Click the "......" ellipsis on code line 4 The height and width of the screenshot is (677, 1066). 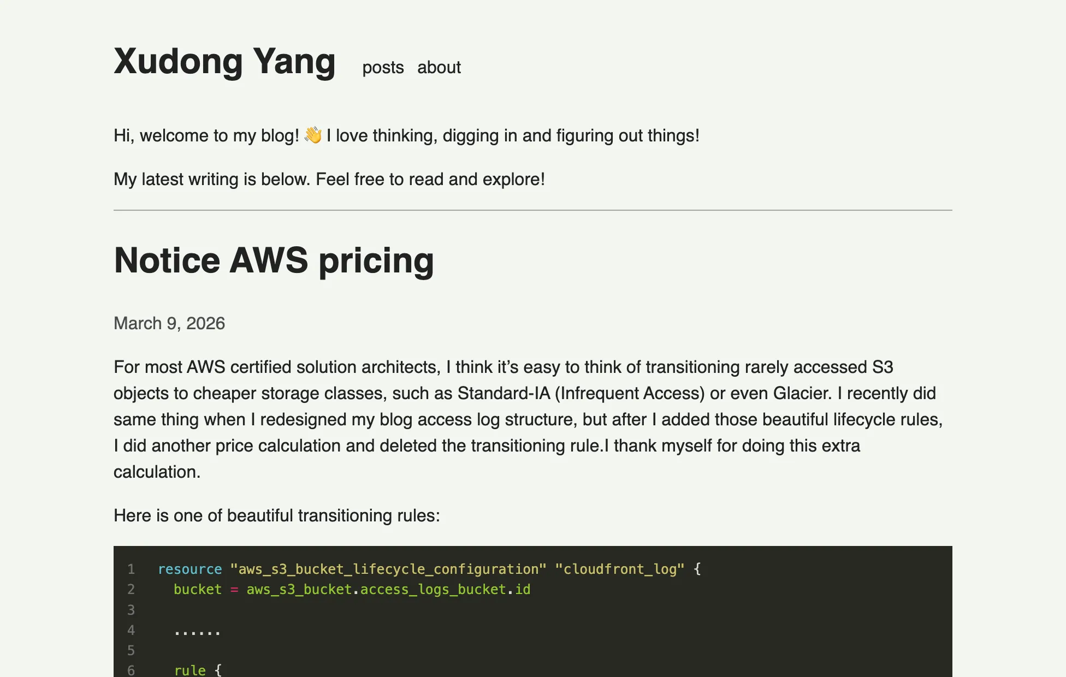click(197, 631)
